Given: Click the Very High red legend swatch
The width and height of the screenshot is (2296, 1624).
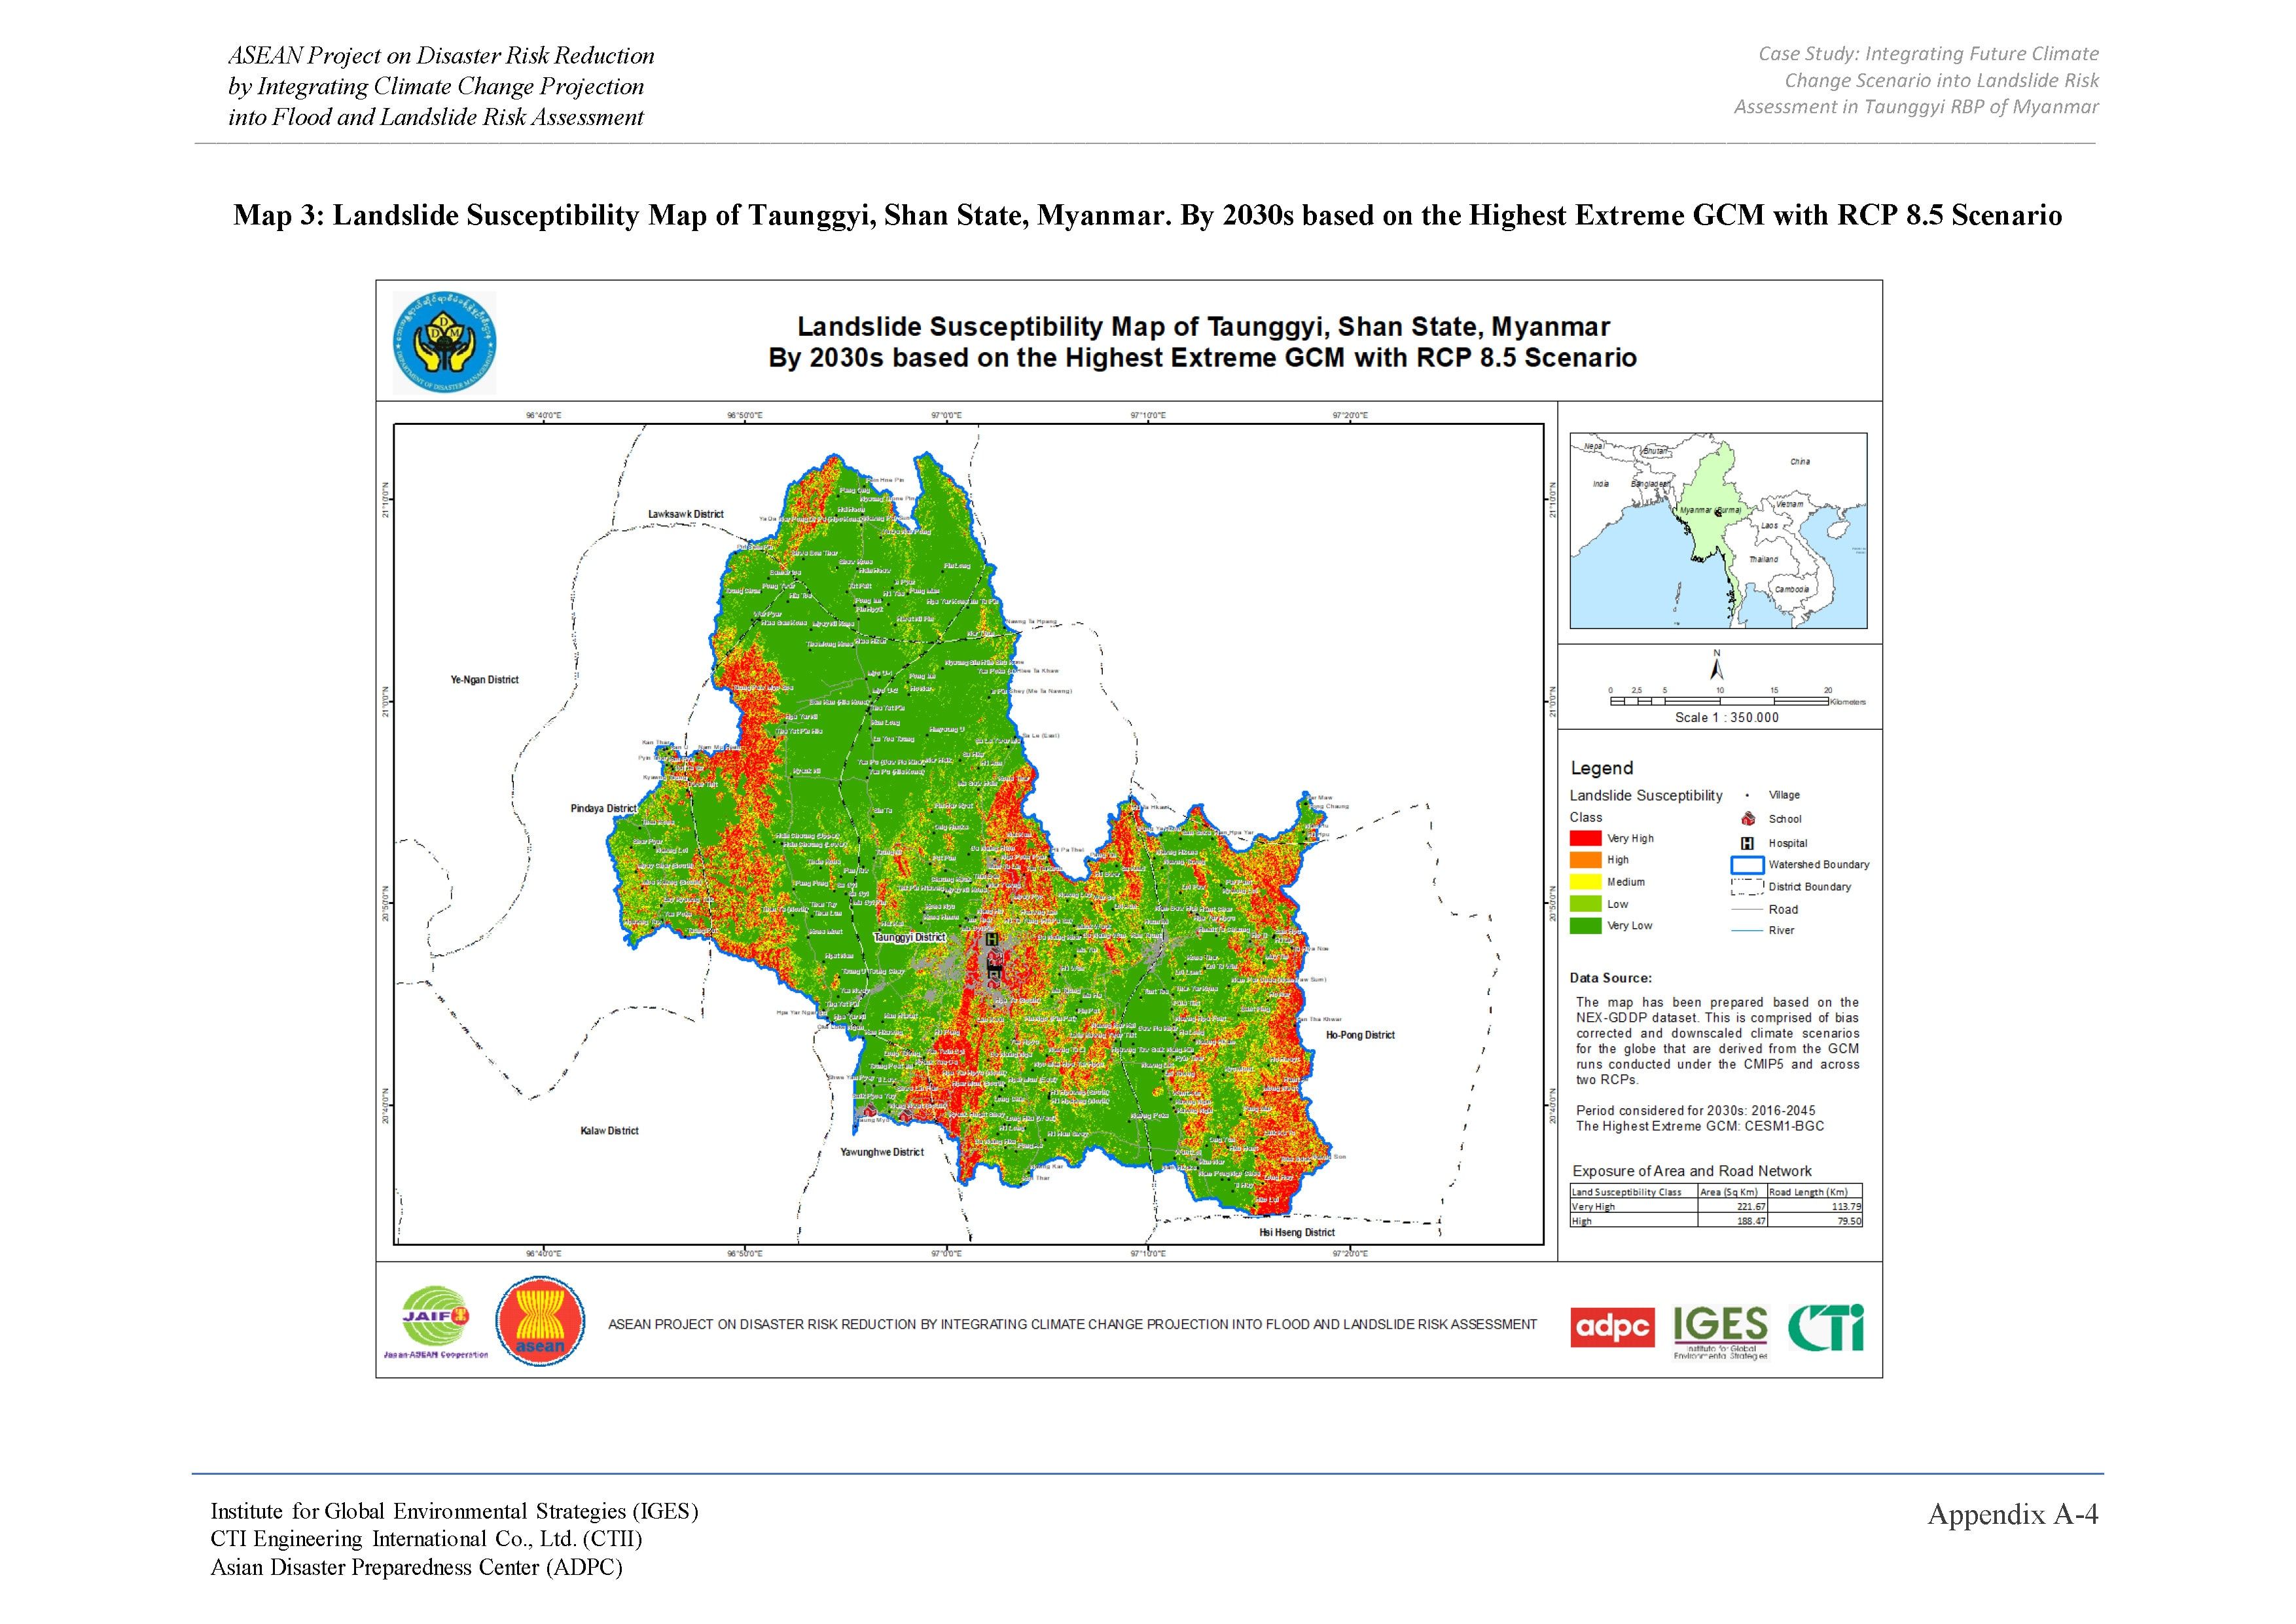Looking at the screenshot, I should point(1585,838).
